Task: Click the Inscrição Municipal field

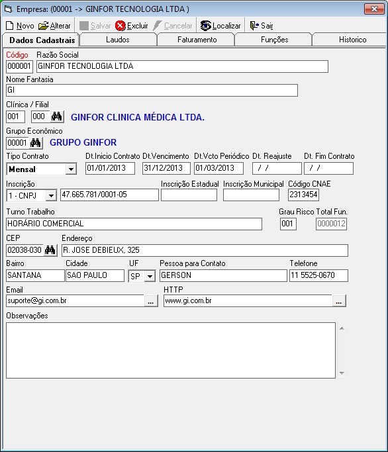Action: tap(251, 195)
